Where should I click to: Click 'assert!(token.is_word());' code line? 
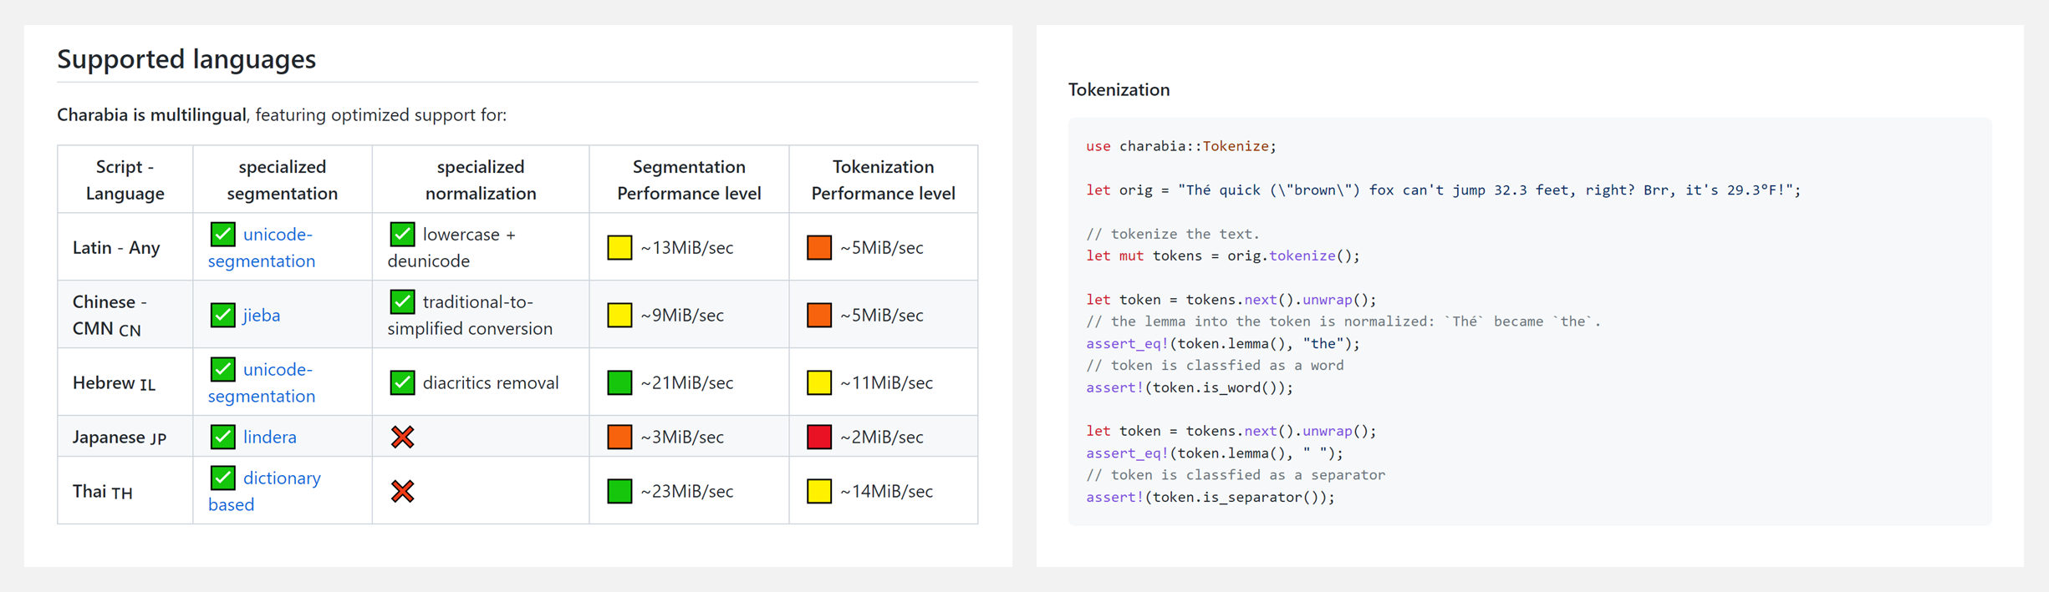(x=1190, y=387)
